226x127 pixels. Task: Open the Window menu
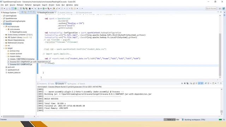pos(70,5)
